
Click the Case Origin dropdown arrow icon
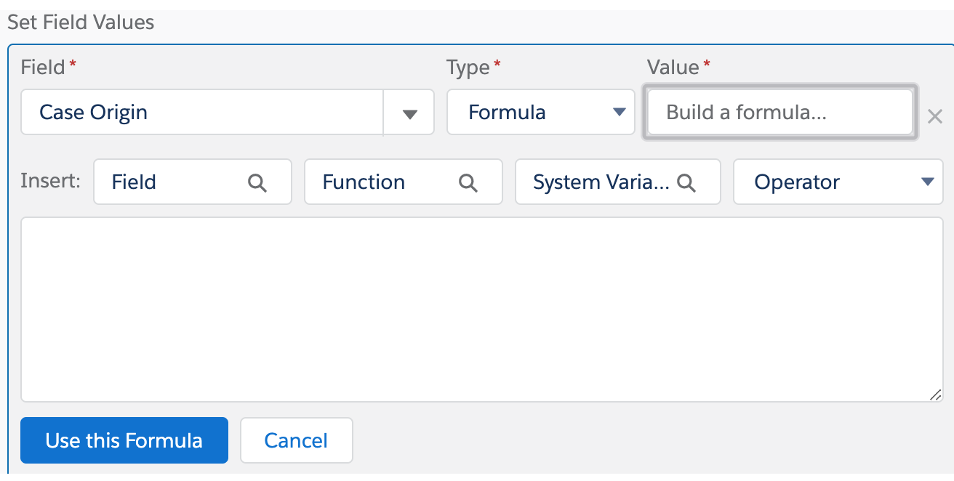[409, 112]
